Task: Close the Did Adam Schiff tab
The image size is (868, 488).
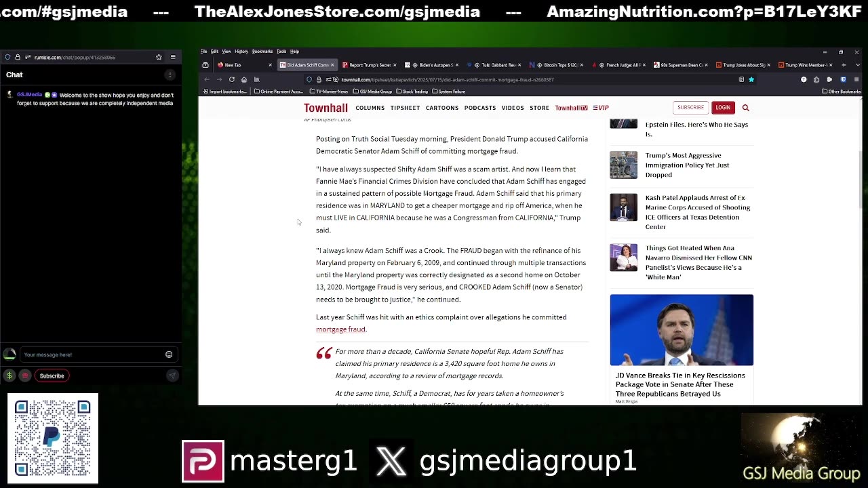Action: [332, 65]
